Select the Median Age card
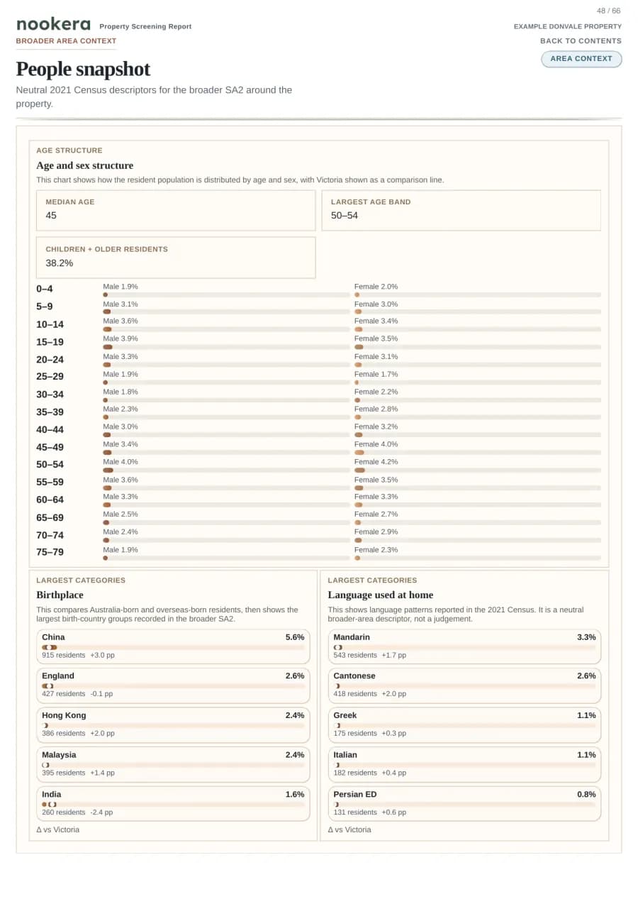The image size is (638, 904). (176, 210)
